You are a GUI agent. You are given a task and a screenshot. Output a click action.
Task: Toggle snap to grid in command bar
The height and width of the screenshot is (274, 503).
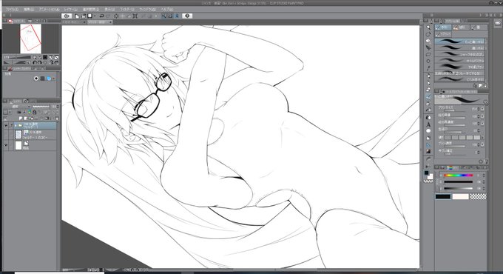(x=177, y=16)
